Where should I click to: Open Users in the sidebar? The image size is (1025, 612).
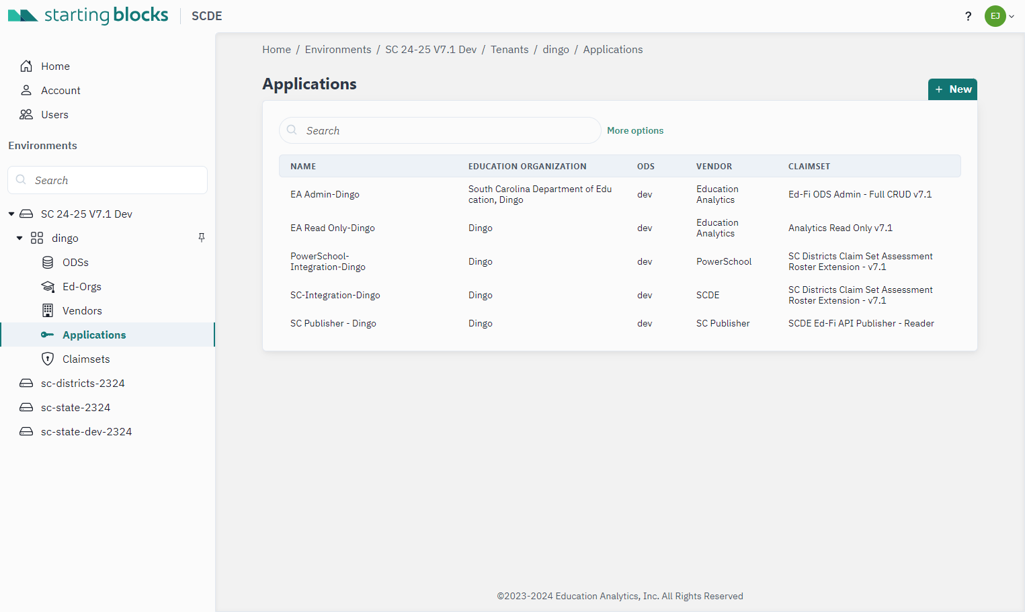[x=54, y=114]
